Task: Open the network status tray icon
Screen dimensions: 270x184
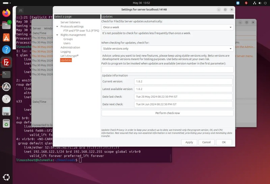Action: (x=254, y=3)
